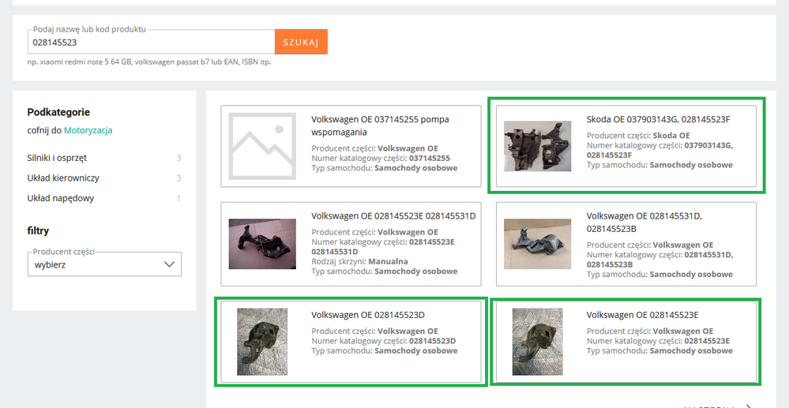Open the Volkswagen 028145523E 028145531D product photo
789x408 pixels.
[261, 244]
